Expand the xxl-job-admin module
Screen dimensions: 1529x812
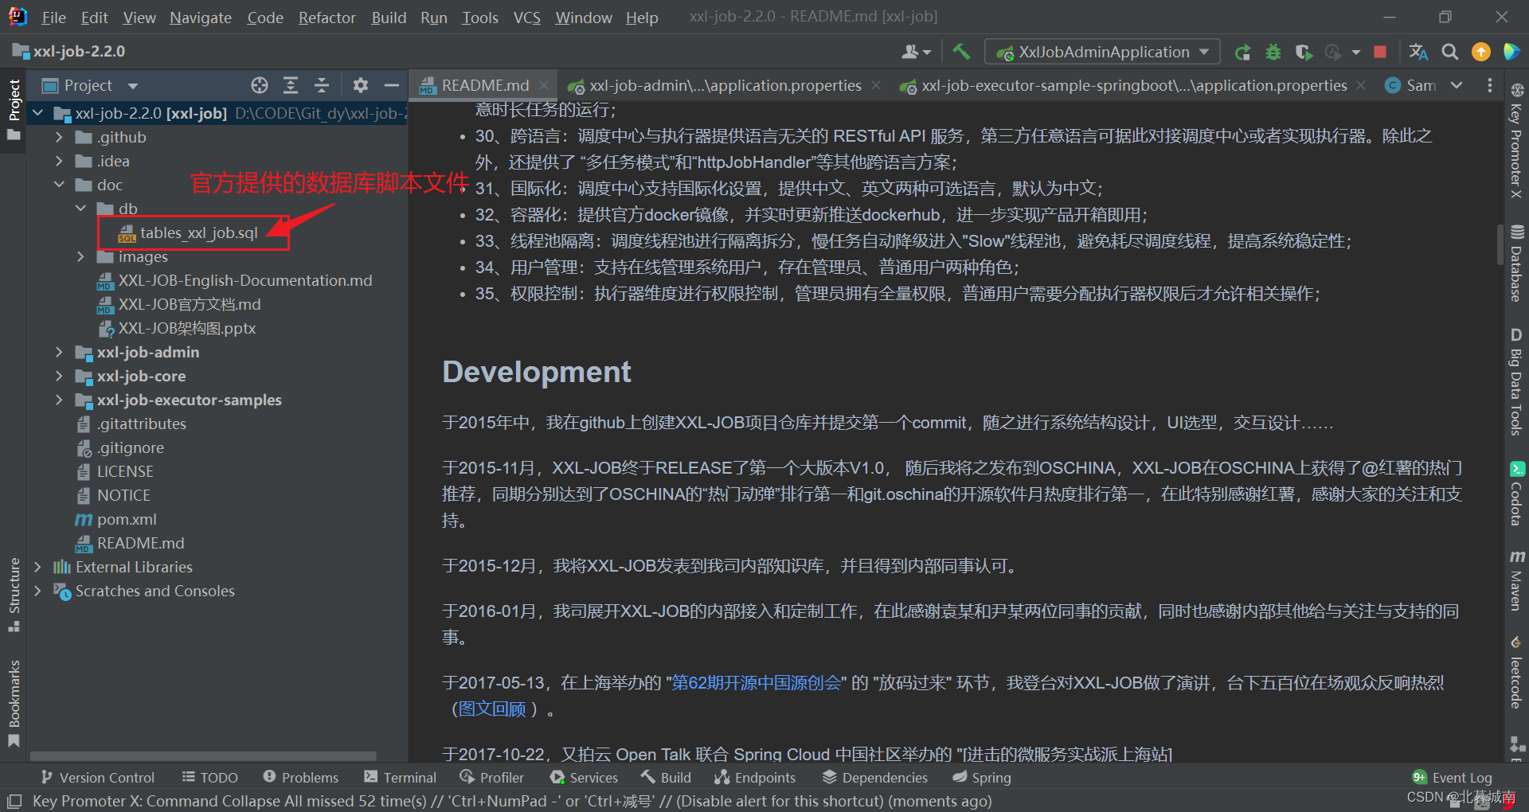58,352
